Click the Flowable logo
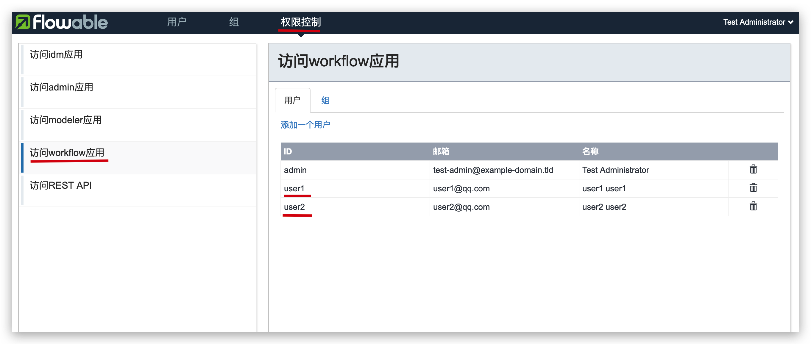 click(62, 22)
